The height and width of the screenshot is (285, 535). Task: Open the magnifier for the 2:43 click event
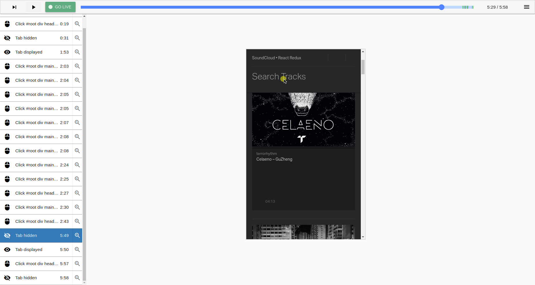click(x=77, y=221)
